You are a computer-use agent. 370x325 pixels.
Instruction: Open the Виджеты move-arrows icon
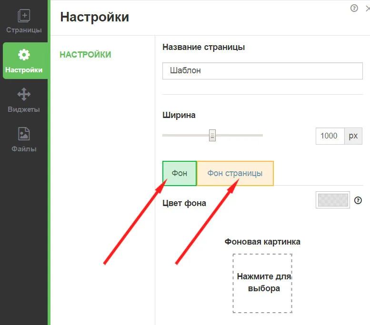pos(24,94)
